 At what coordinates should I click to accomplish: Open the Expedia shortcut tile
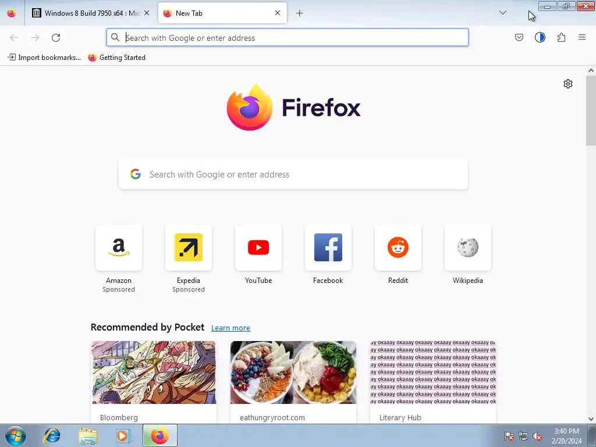pyautogui.click(x=189, y=247)
